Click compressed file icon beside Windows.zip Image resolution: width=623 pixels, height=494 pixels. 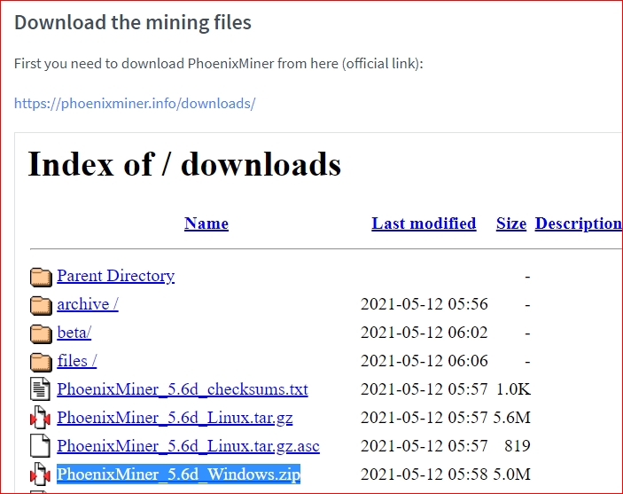pos(40,474)
